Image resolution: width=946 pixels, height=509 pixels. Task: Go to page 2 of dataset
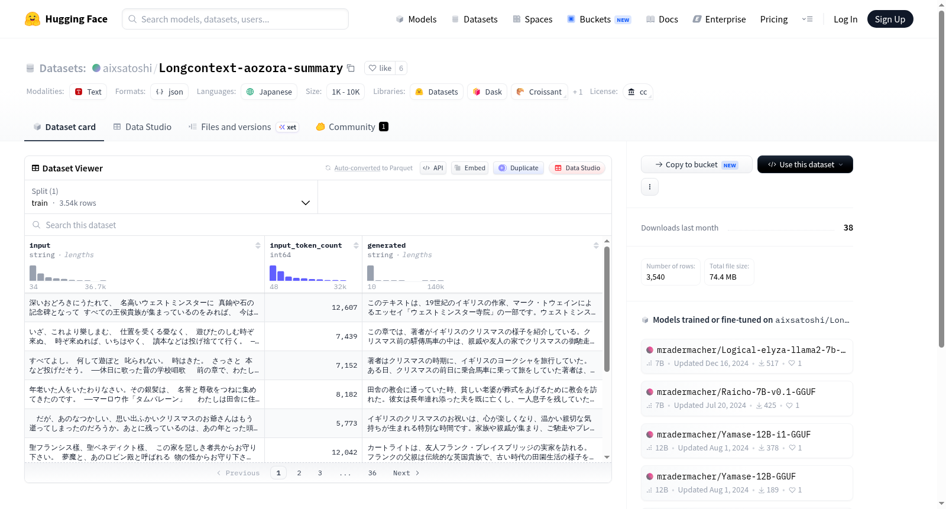click(x=299, y=473)
